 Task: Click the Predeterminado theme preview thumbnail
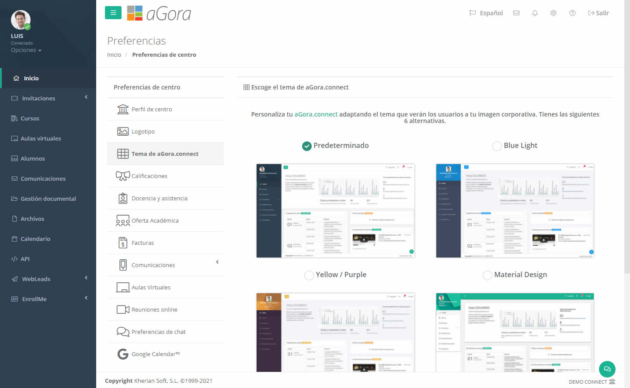pyautogui.click(x=335, y=211)
